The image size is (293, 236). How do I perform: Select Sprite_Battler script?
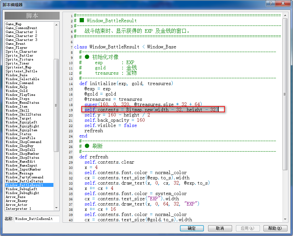(x=19, y=55)
